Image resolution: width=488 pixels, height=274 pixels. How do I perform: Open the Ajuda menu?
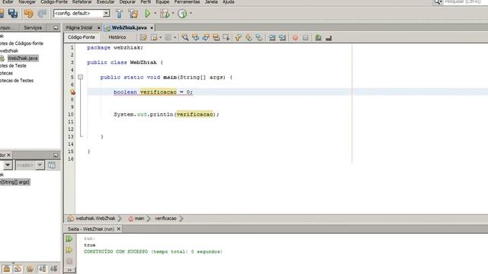pyautogui.click(x=228, y=2)
